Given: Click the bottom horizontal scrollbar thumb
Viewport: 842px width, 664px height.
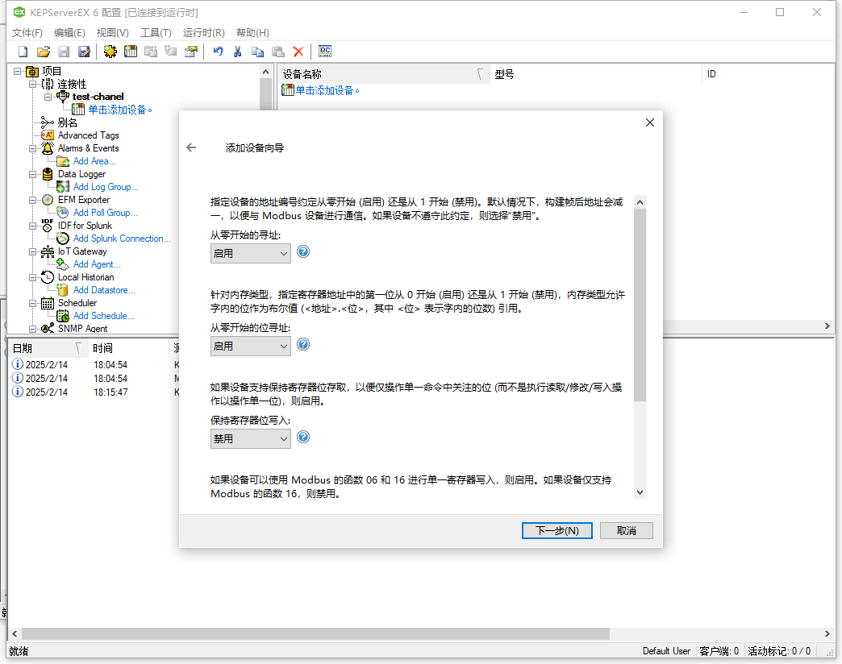Looking at the screenshot, I should tap(315, 633).
